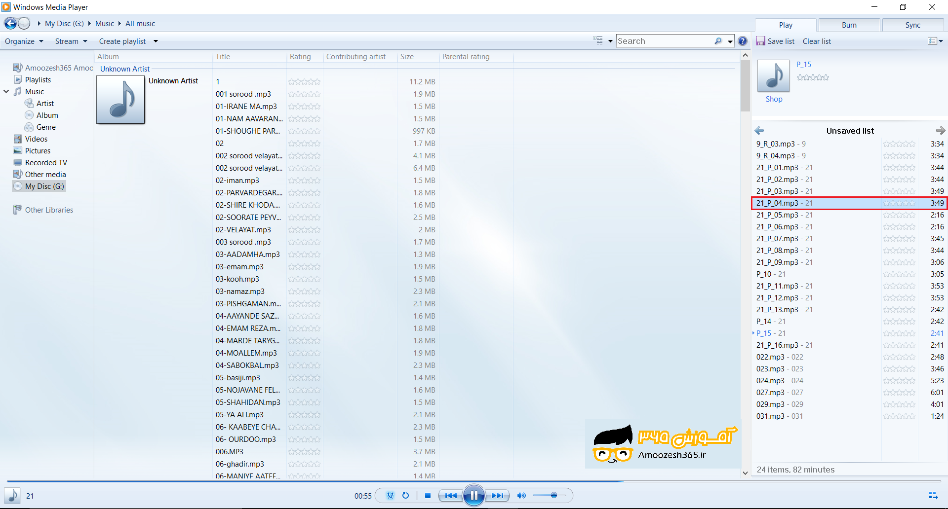
Task: Open Other Libraries
Action: coord(49,210)
